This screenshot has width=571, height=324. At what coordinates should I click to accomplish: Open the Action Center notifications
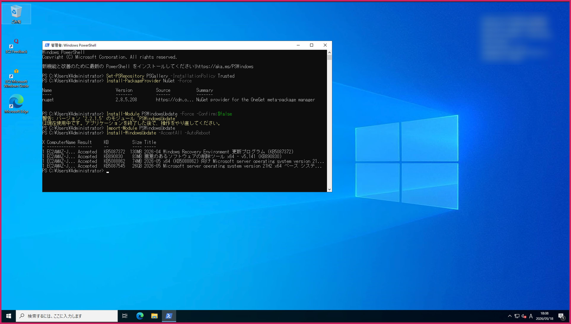561,316
